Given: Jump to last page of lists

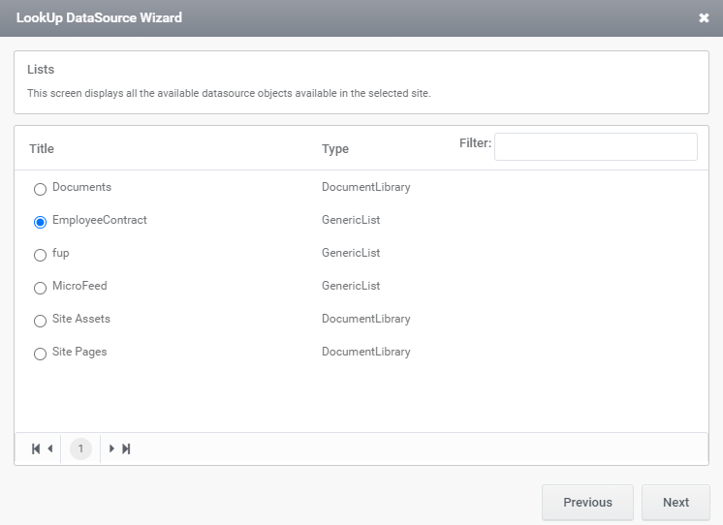Looking at the screenshot, I should click(126, 448).
